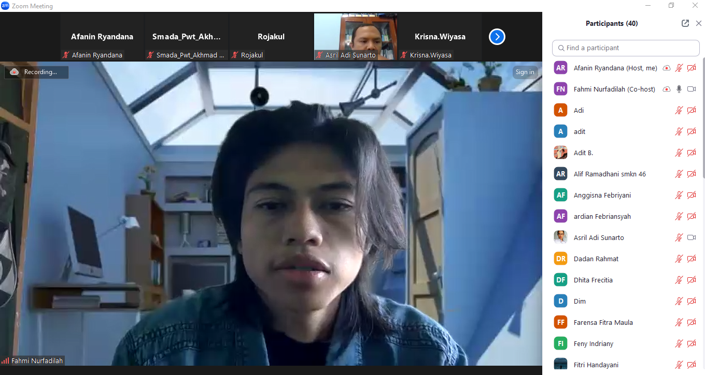Click video-off for Alif Ramadhani smkn 46
705x375 pixels.
692,174
